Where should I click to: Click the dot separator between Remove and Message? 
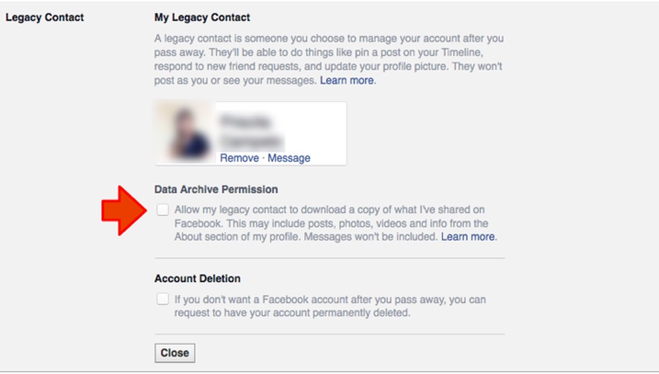coord(263,159)
